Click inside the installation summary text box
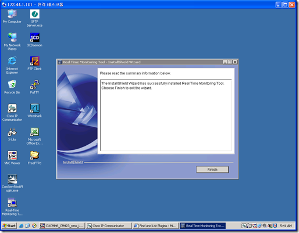The image size is (299, 233). 166,115
